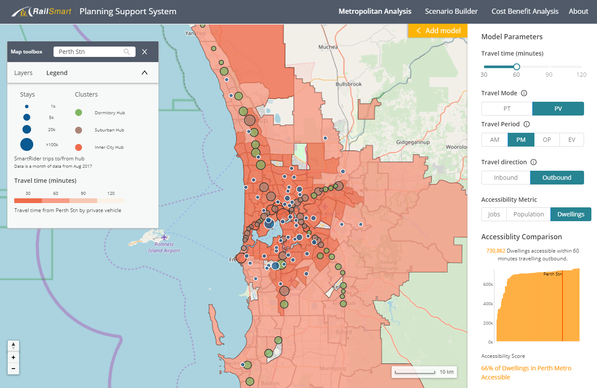Viewport: 597px width, 388px height.
Task: Click the Travel Mode info icon
Action: [x=524, y=93]
